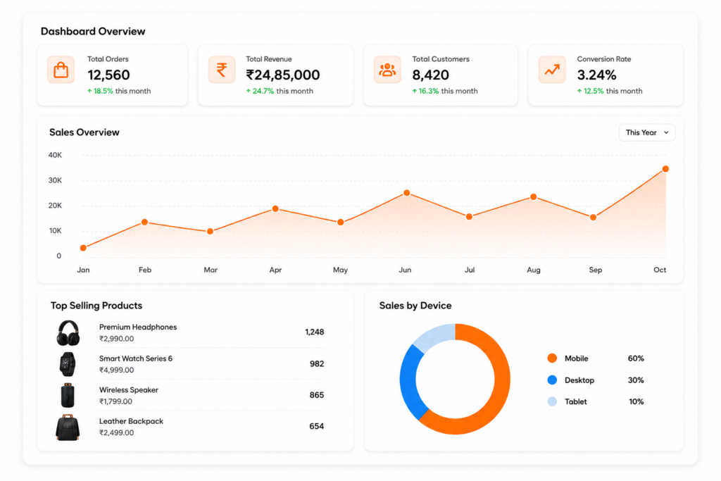The width and height of the screenshot is (721, 481).
Task: Select the Leather Backpack product image
Action: tap(68, 427)
